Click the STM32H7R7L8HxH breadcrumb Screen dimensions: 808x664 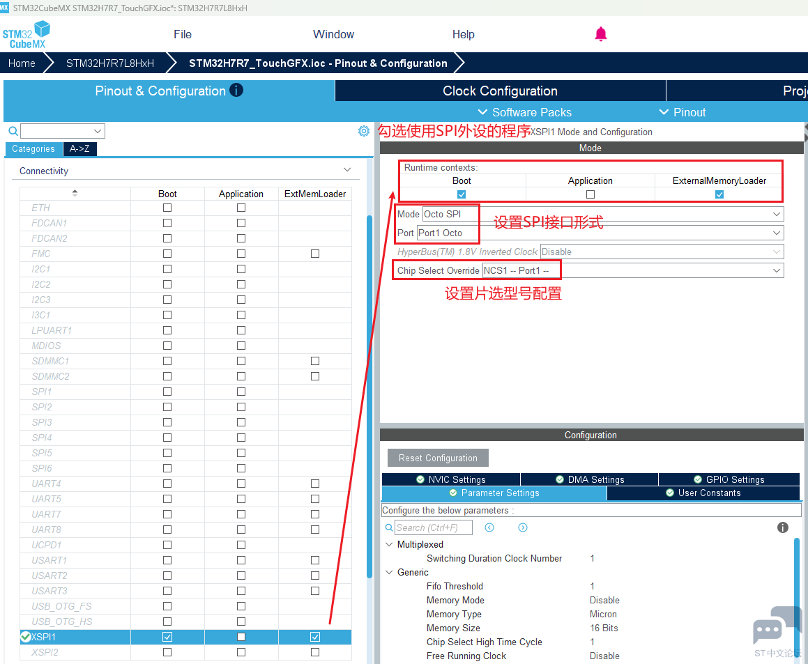[109, 63]
